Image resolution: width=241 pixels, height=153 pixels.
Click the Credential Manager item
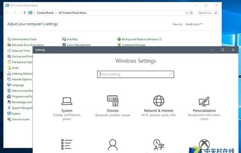(131, 45)
